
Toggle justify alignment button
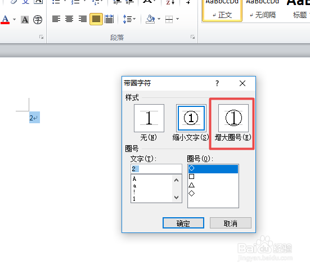[x=96, y=19]
